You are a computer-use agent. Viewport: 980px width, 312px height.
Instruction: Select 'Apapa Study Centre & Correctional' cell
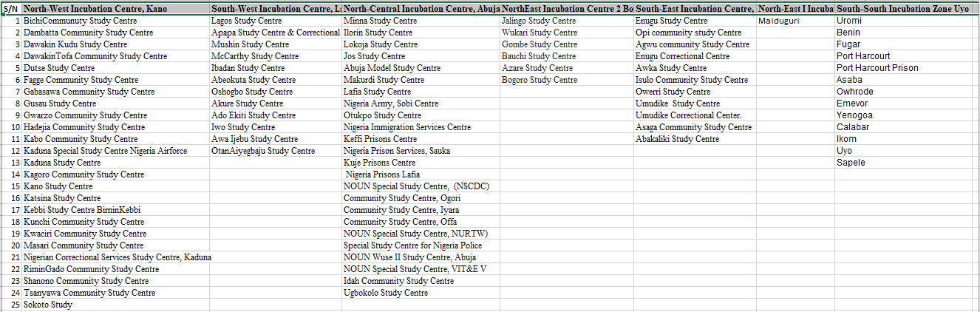tap(276, 33)
